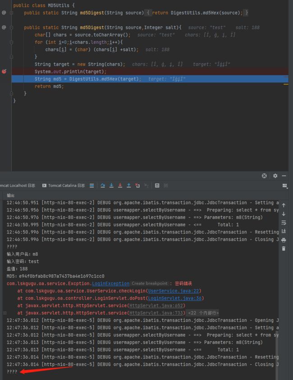
Task: Expand the folded one-line md5Digest method
Action: coord(11,13)
